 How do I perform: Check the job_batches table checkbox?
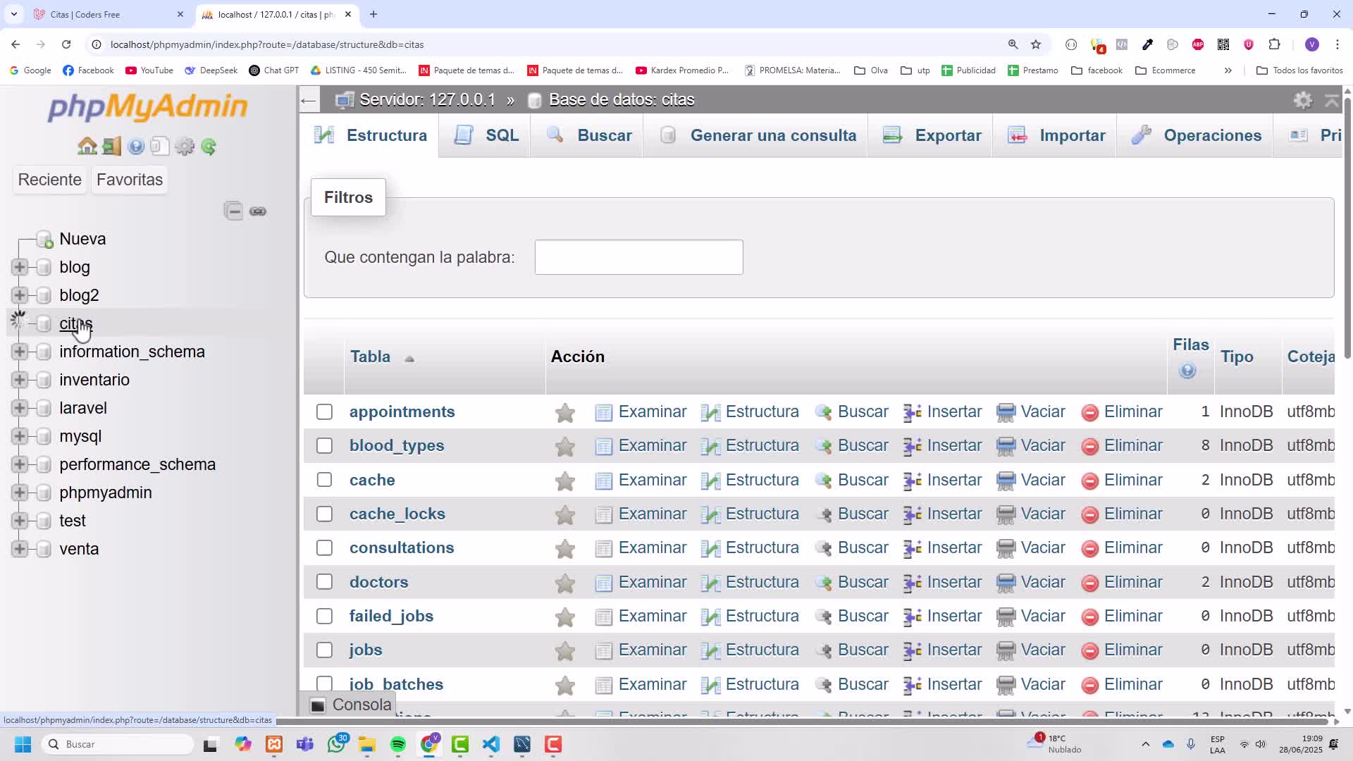click(324, 684)
